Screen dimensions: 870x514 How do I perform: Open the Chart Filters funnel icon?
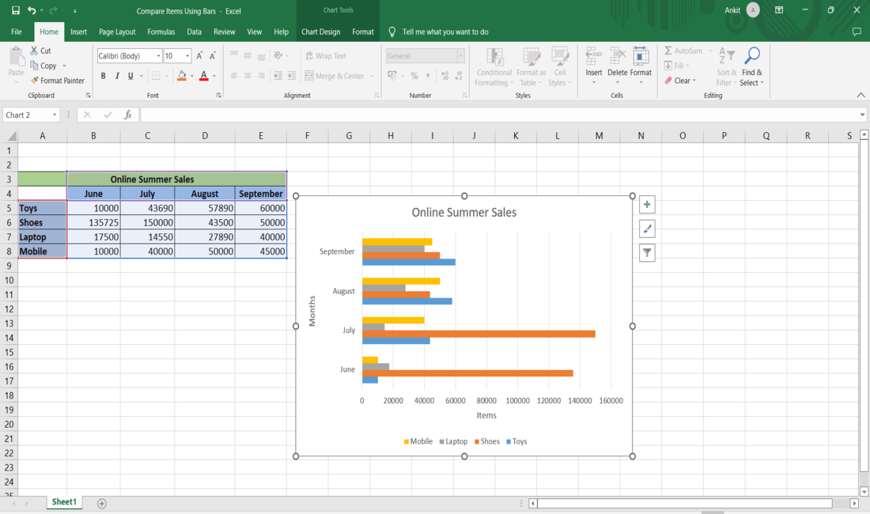tap(647, 253)
